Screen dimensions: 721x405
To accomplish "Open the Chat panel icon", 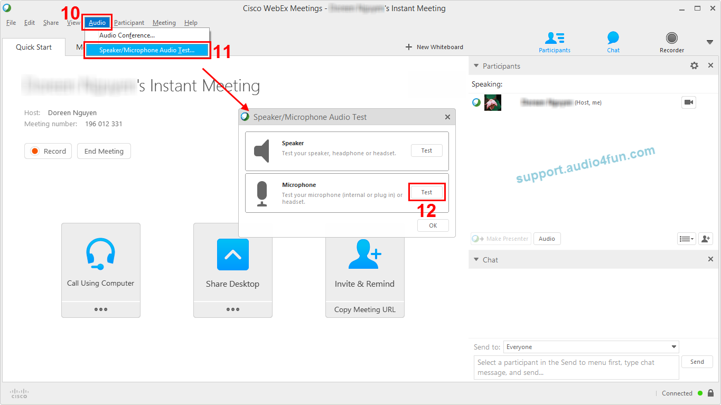I will click(x=613, y=42).
